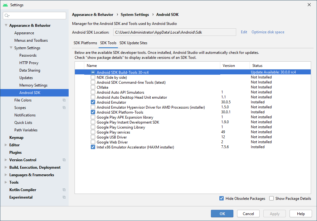Uncheck the Android Emulator checkbox

click(x=93, y=102)
